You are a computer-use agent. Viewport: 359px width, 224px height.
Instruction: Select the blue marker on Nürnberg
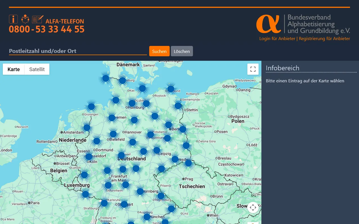tap(140, 192)
